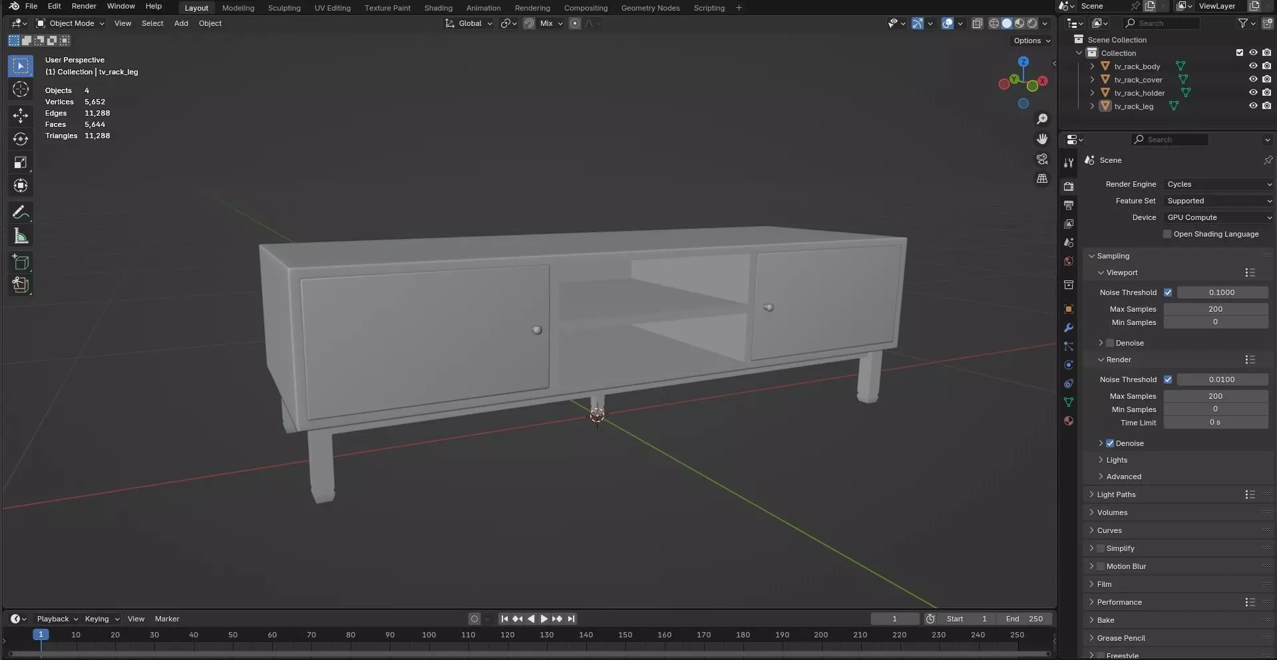Hide tv_rack_cover in viewport
Screen dimensions: 1277x660
(x=1253, y=79)
